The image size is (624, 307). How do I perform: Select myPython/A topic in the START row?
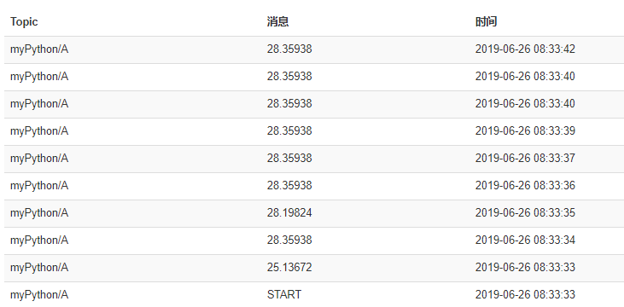[x=39, y=295]
